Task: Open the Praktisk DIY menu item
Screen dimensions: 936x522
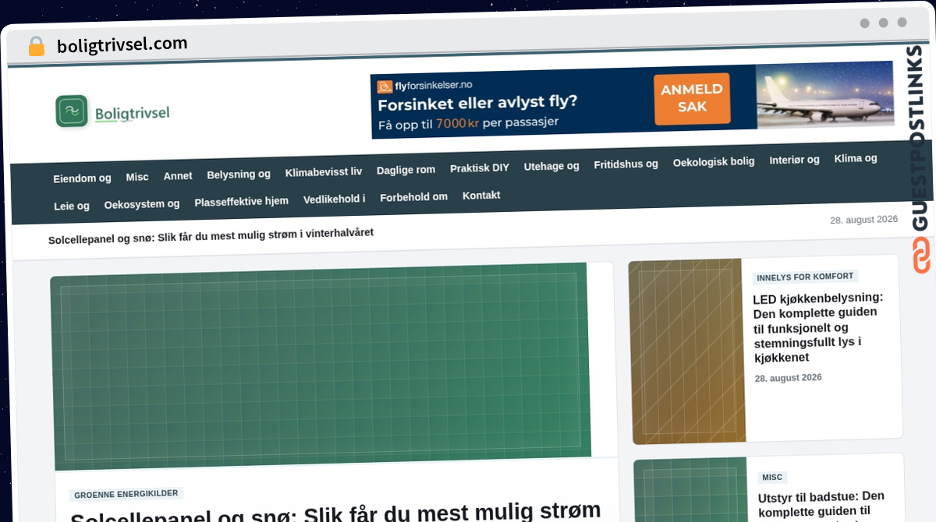Action: point(480,168)
